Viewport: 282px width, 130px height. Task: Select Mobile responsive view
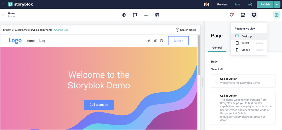click(x=249, y=50)
